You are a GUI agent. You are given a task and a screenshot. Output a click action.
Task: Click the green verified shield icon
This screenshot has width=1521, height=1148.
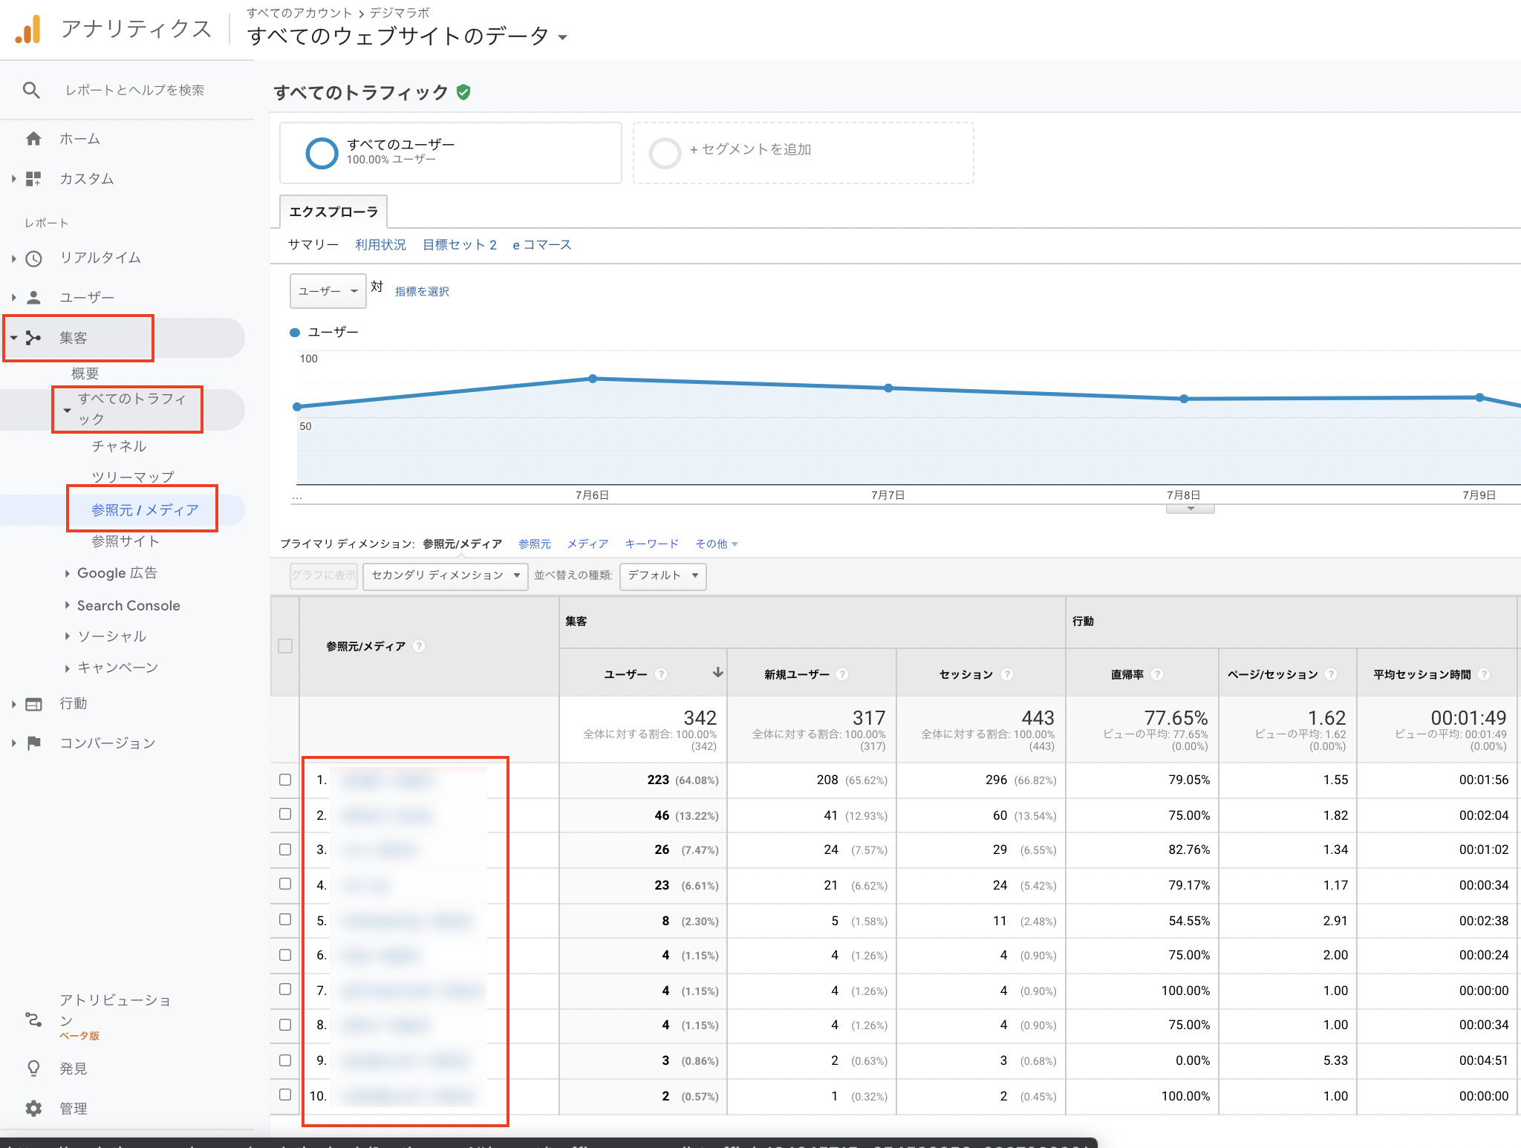click(463, 92)
